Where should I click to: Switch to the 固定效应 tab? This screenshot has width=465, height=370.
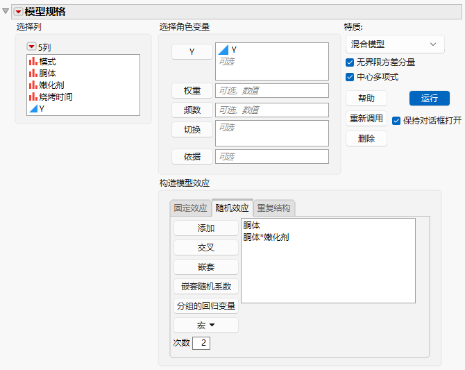(190, 208)
